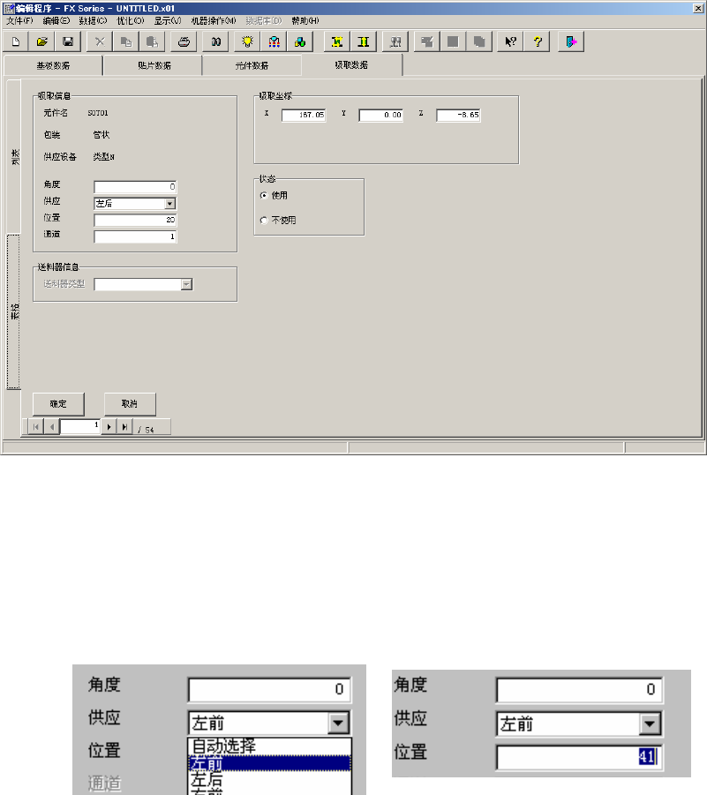The height and width of the screenshot is (795, 707).
Task: Choose highlighted 左前 in the open list
Action: 269,763
